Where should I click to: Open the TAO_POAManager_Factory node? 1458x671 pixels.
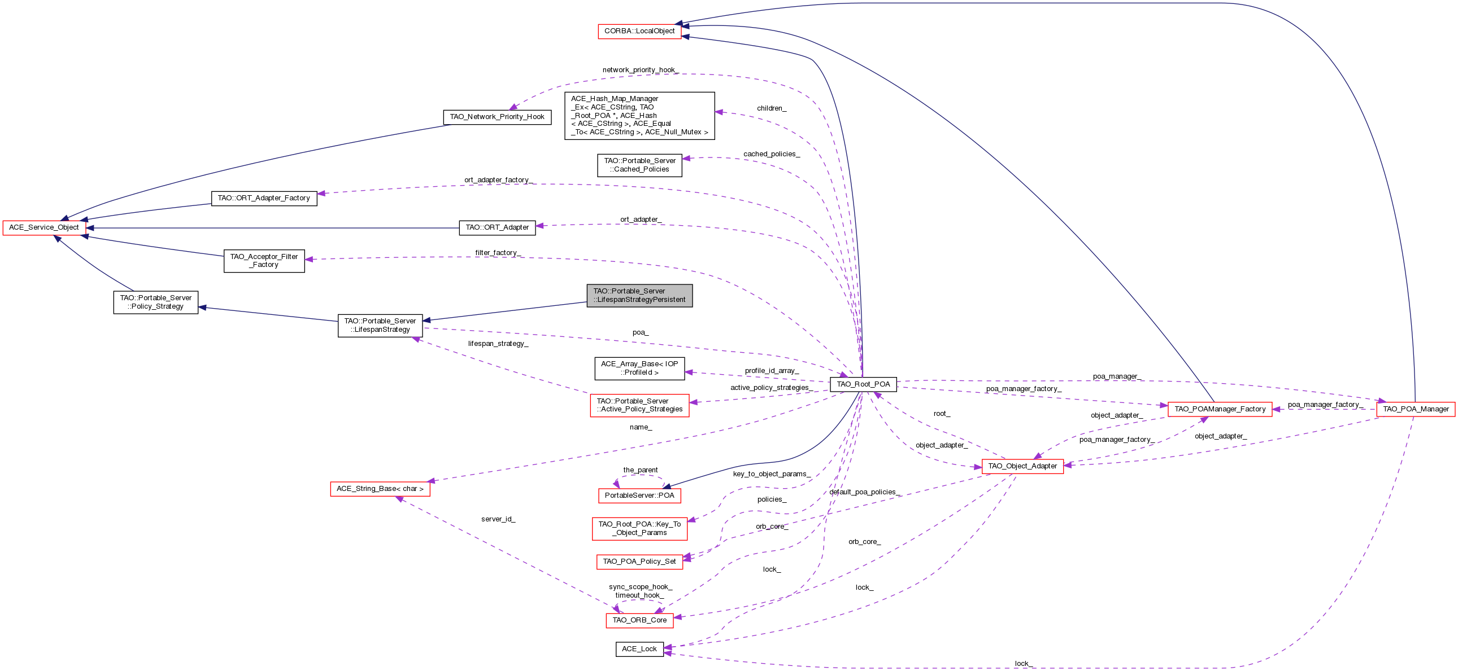1219,409
